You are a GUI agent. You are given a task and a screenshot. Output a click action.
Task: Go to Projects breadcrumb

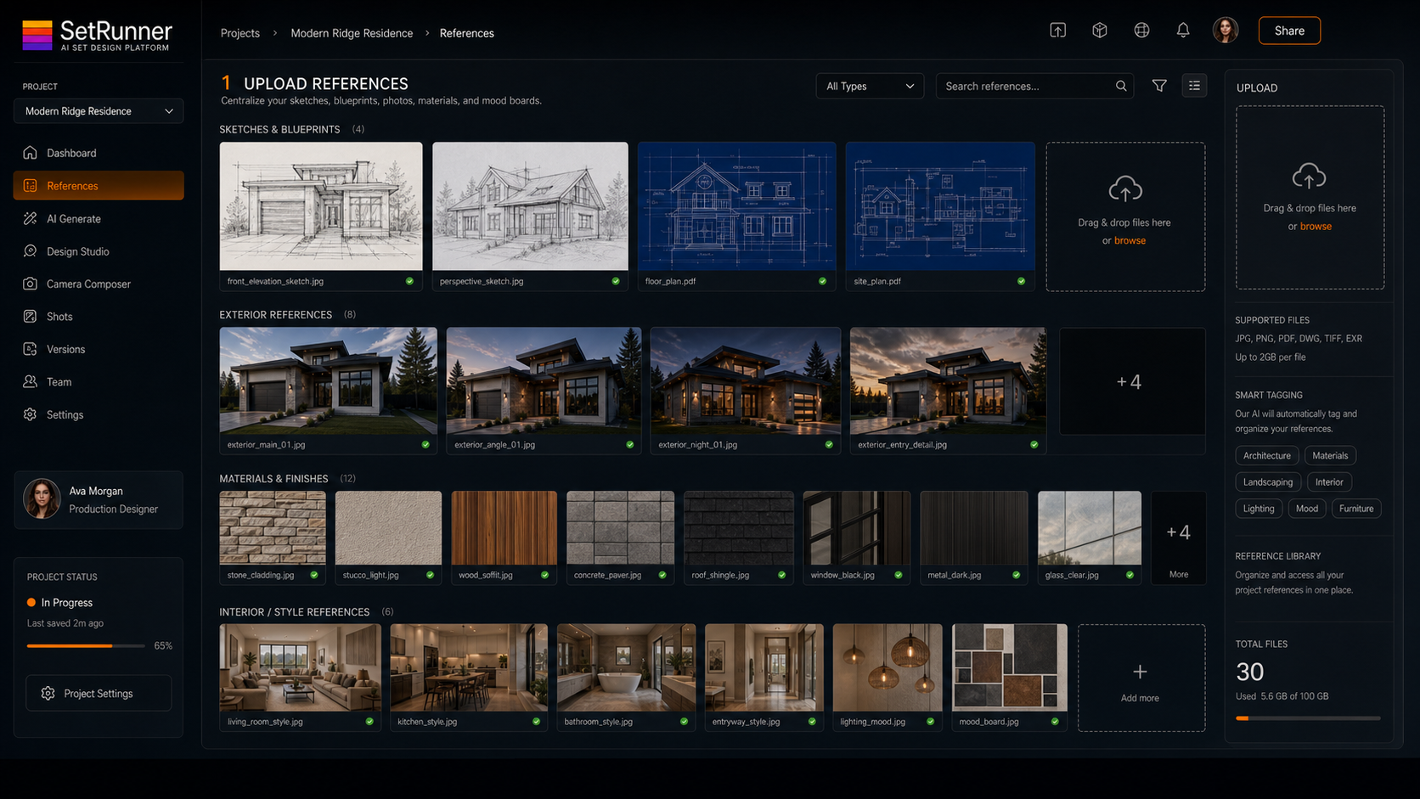coord(240,33)
